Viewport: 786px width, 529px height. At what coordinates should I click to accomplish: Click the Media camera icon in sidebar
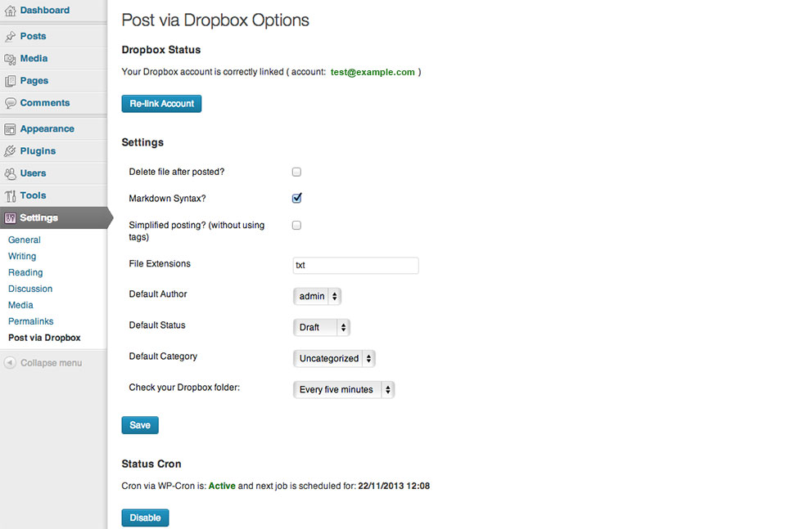tap(10, 59)
